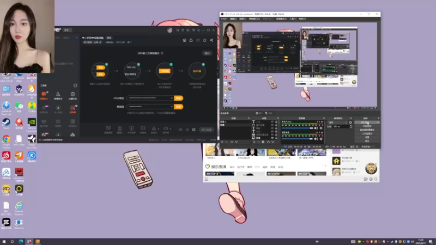The image size is (436, 245).
Task: Open Internet Explorer desktop shortcut
Action: tap(19, 206)
